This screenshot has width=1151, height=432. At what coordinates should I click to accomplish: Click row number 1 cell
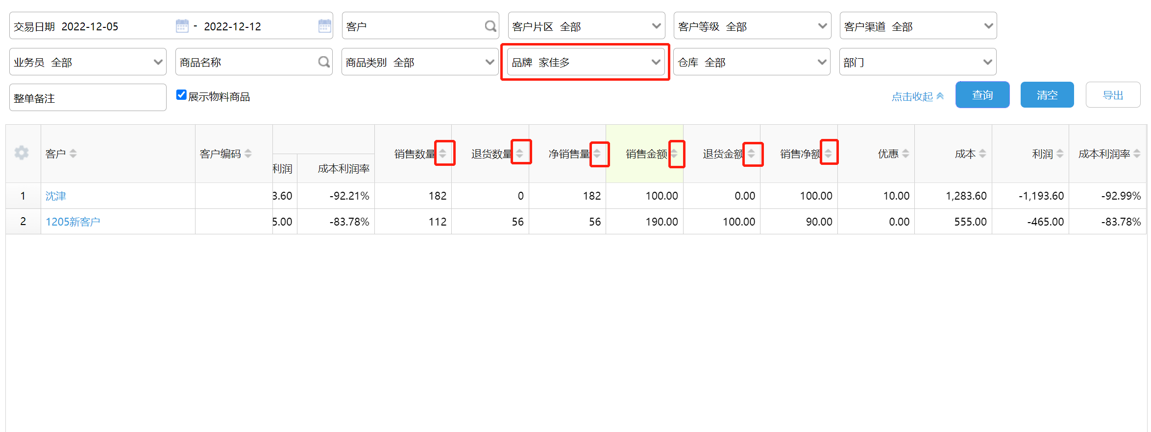(23, 196)
